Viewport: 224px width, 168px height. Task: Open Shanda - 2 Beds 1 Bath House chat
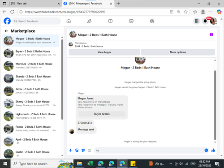pyautogui.click(x=31, y=78)
